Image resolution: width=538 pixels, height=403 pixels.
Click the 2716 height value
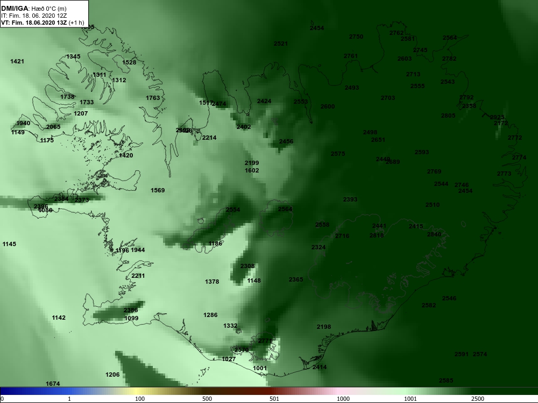point(342,236)
